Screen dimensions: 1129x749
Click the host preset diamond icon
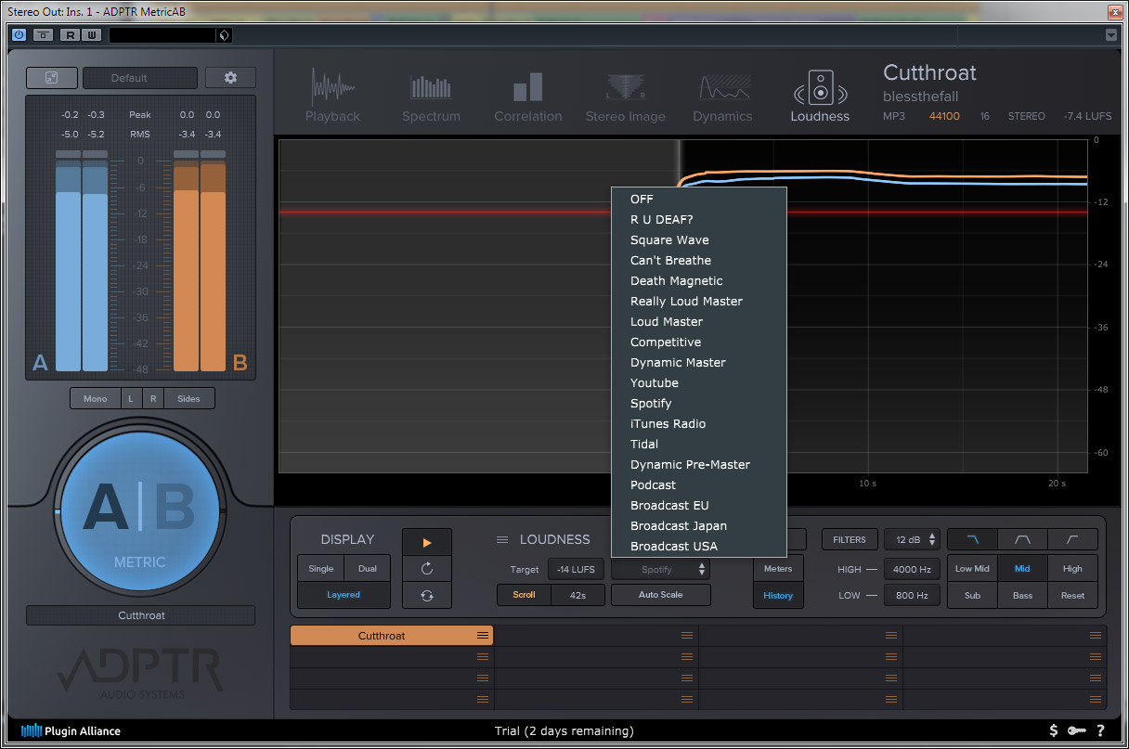click(223, 35)
